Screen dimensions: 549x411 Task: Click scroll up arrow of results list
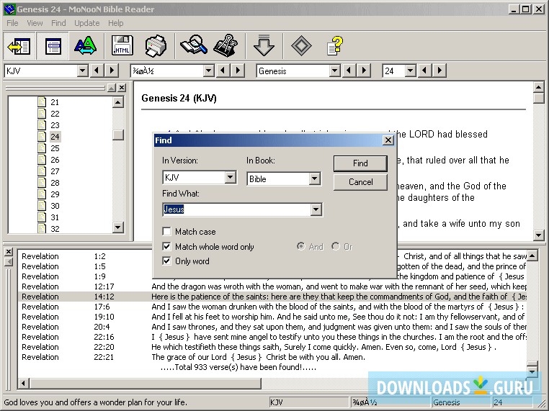click(x=532, y=256)
